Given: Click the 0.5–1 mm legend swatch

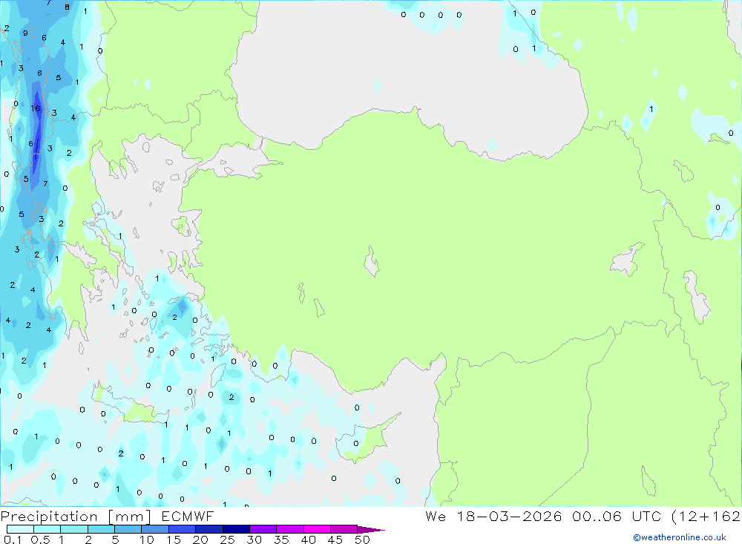Looking at the screenshot, I should pos(47,529).
